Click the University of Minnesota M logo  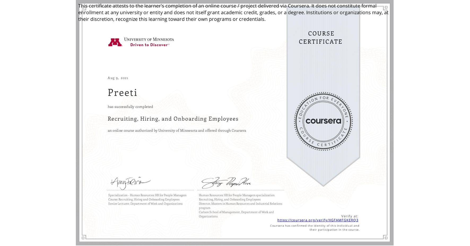click(x=115, y=42)
